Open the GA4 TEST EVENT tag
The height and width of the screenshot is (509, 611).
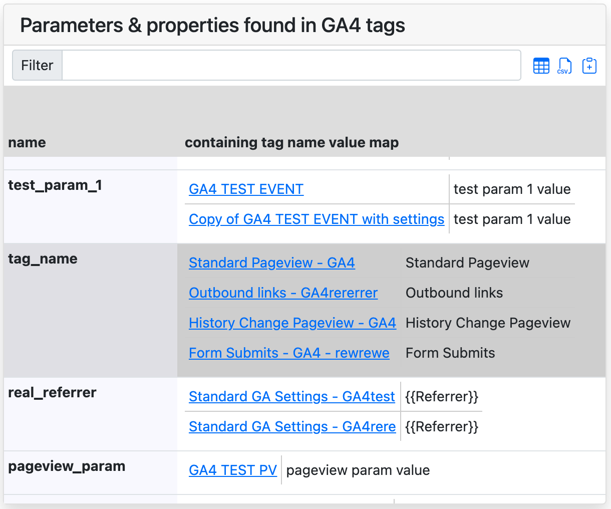246,189
